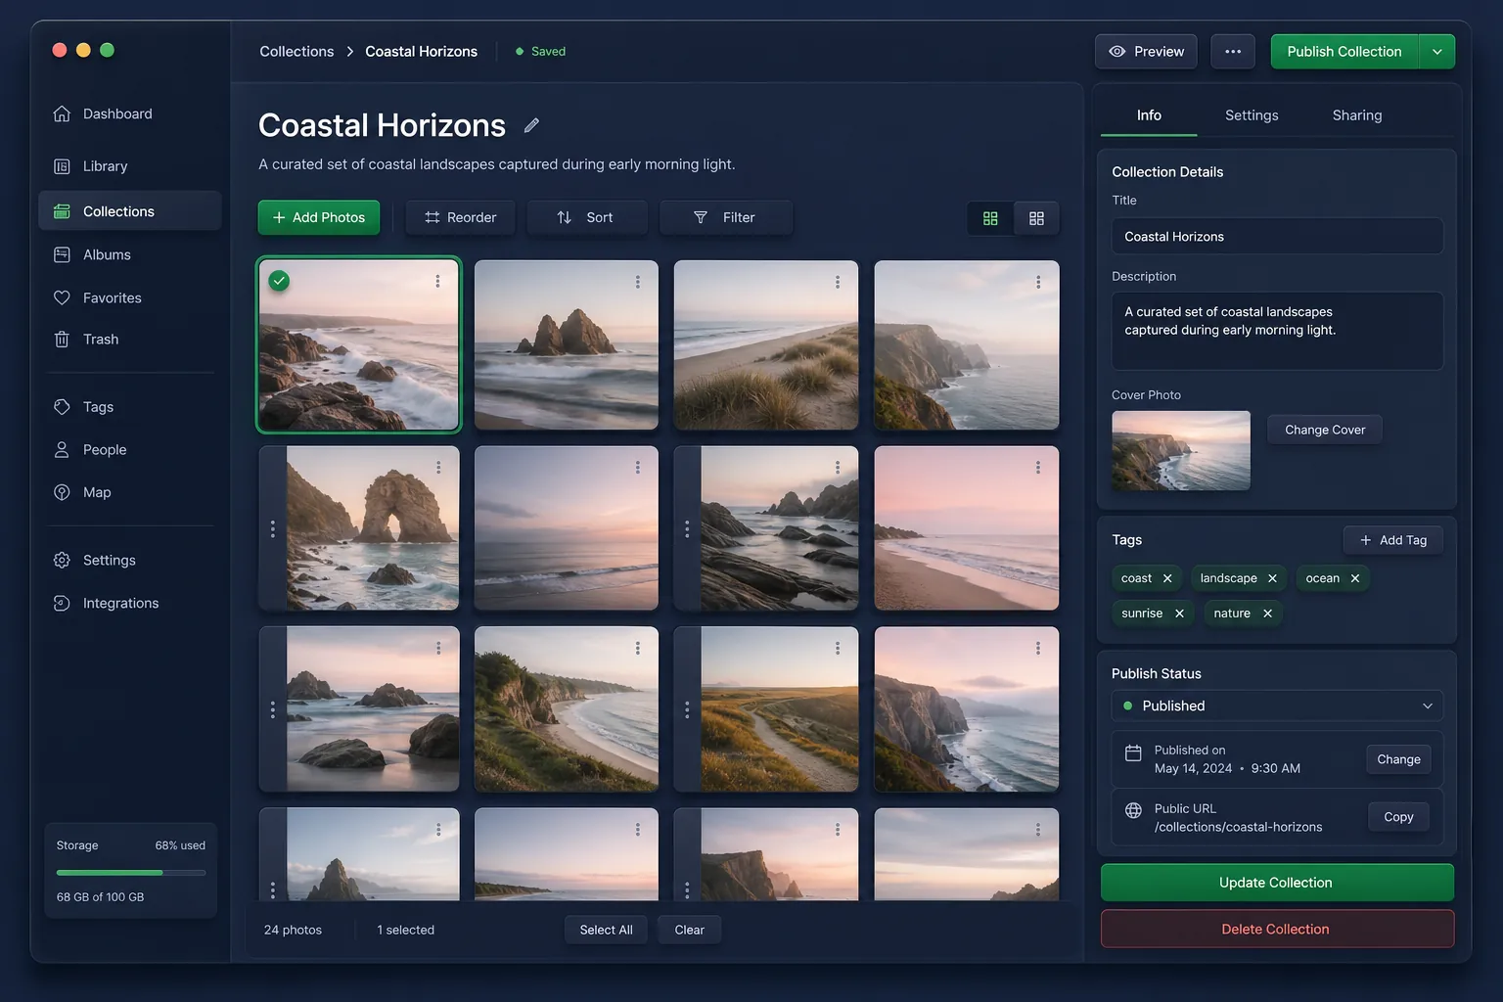The image size is (1503, 1002).
Task: Click Preview with the eye icon
Action: click(x=1146, y=52)
